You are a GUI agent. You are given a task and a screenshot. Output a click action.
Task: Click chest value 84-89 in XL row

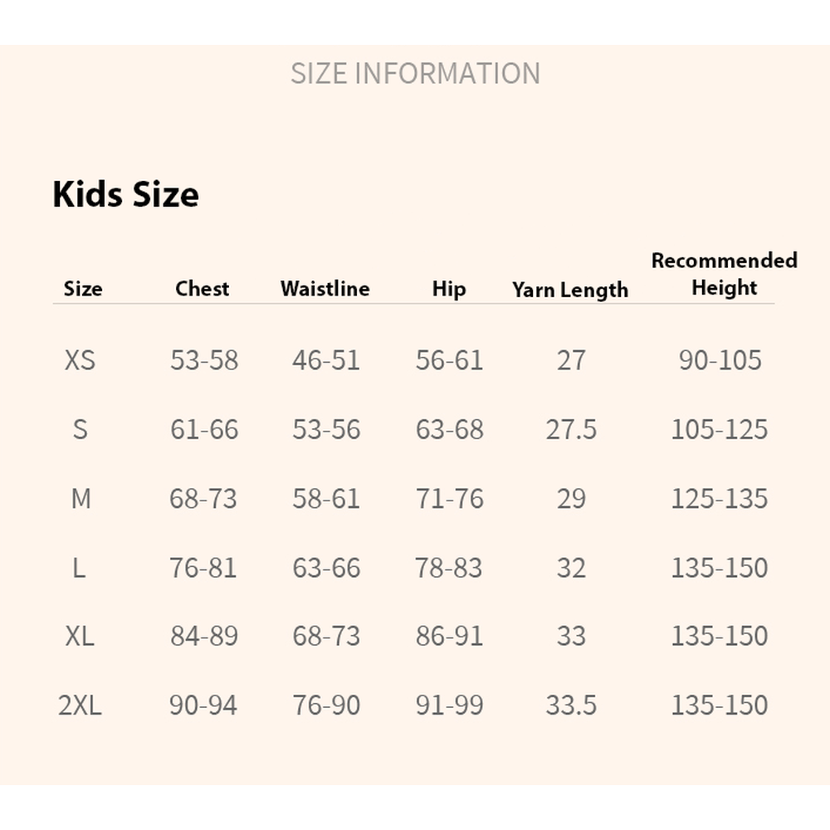[204, 637]
